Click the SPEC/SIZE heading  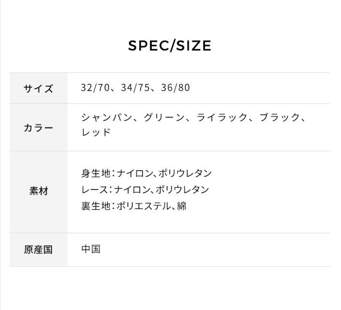[x=170, y=46]
